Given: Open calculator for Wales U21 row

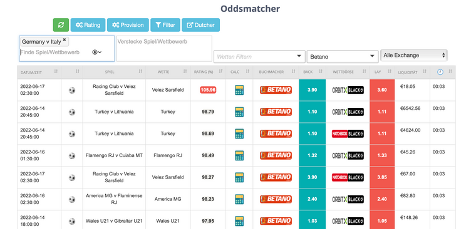Looking at the screenshot, I should [x=239, y=221].
